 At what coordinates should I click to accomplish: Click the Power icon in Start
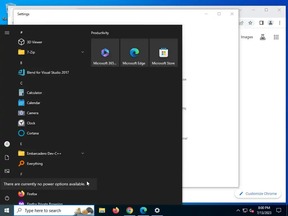(7, 198)
